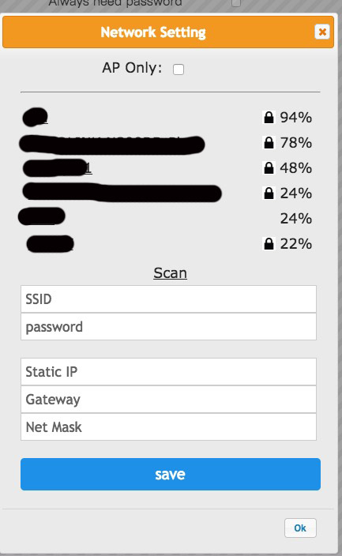Image resolution: width=342 pixels, height=556 pixels.
Task: Click into the Gateway field
Action: (168, 400)
